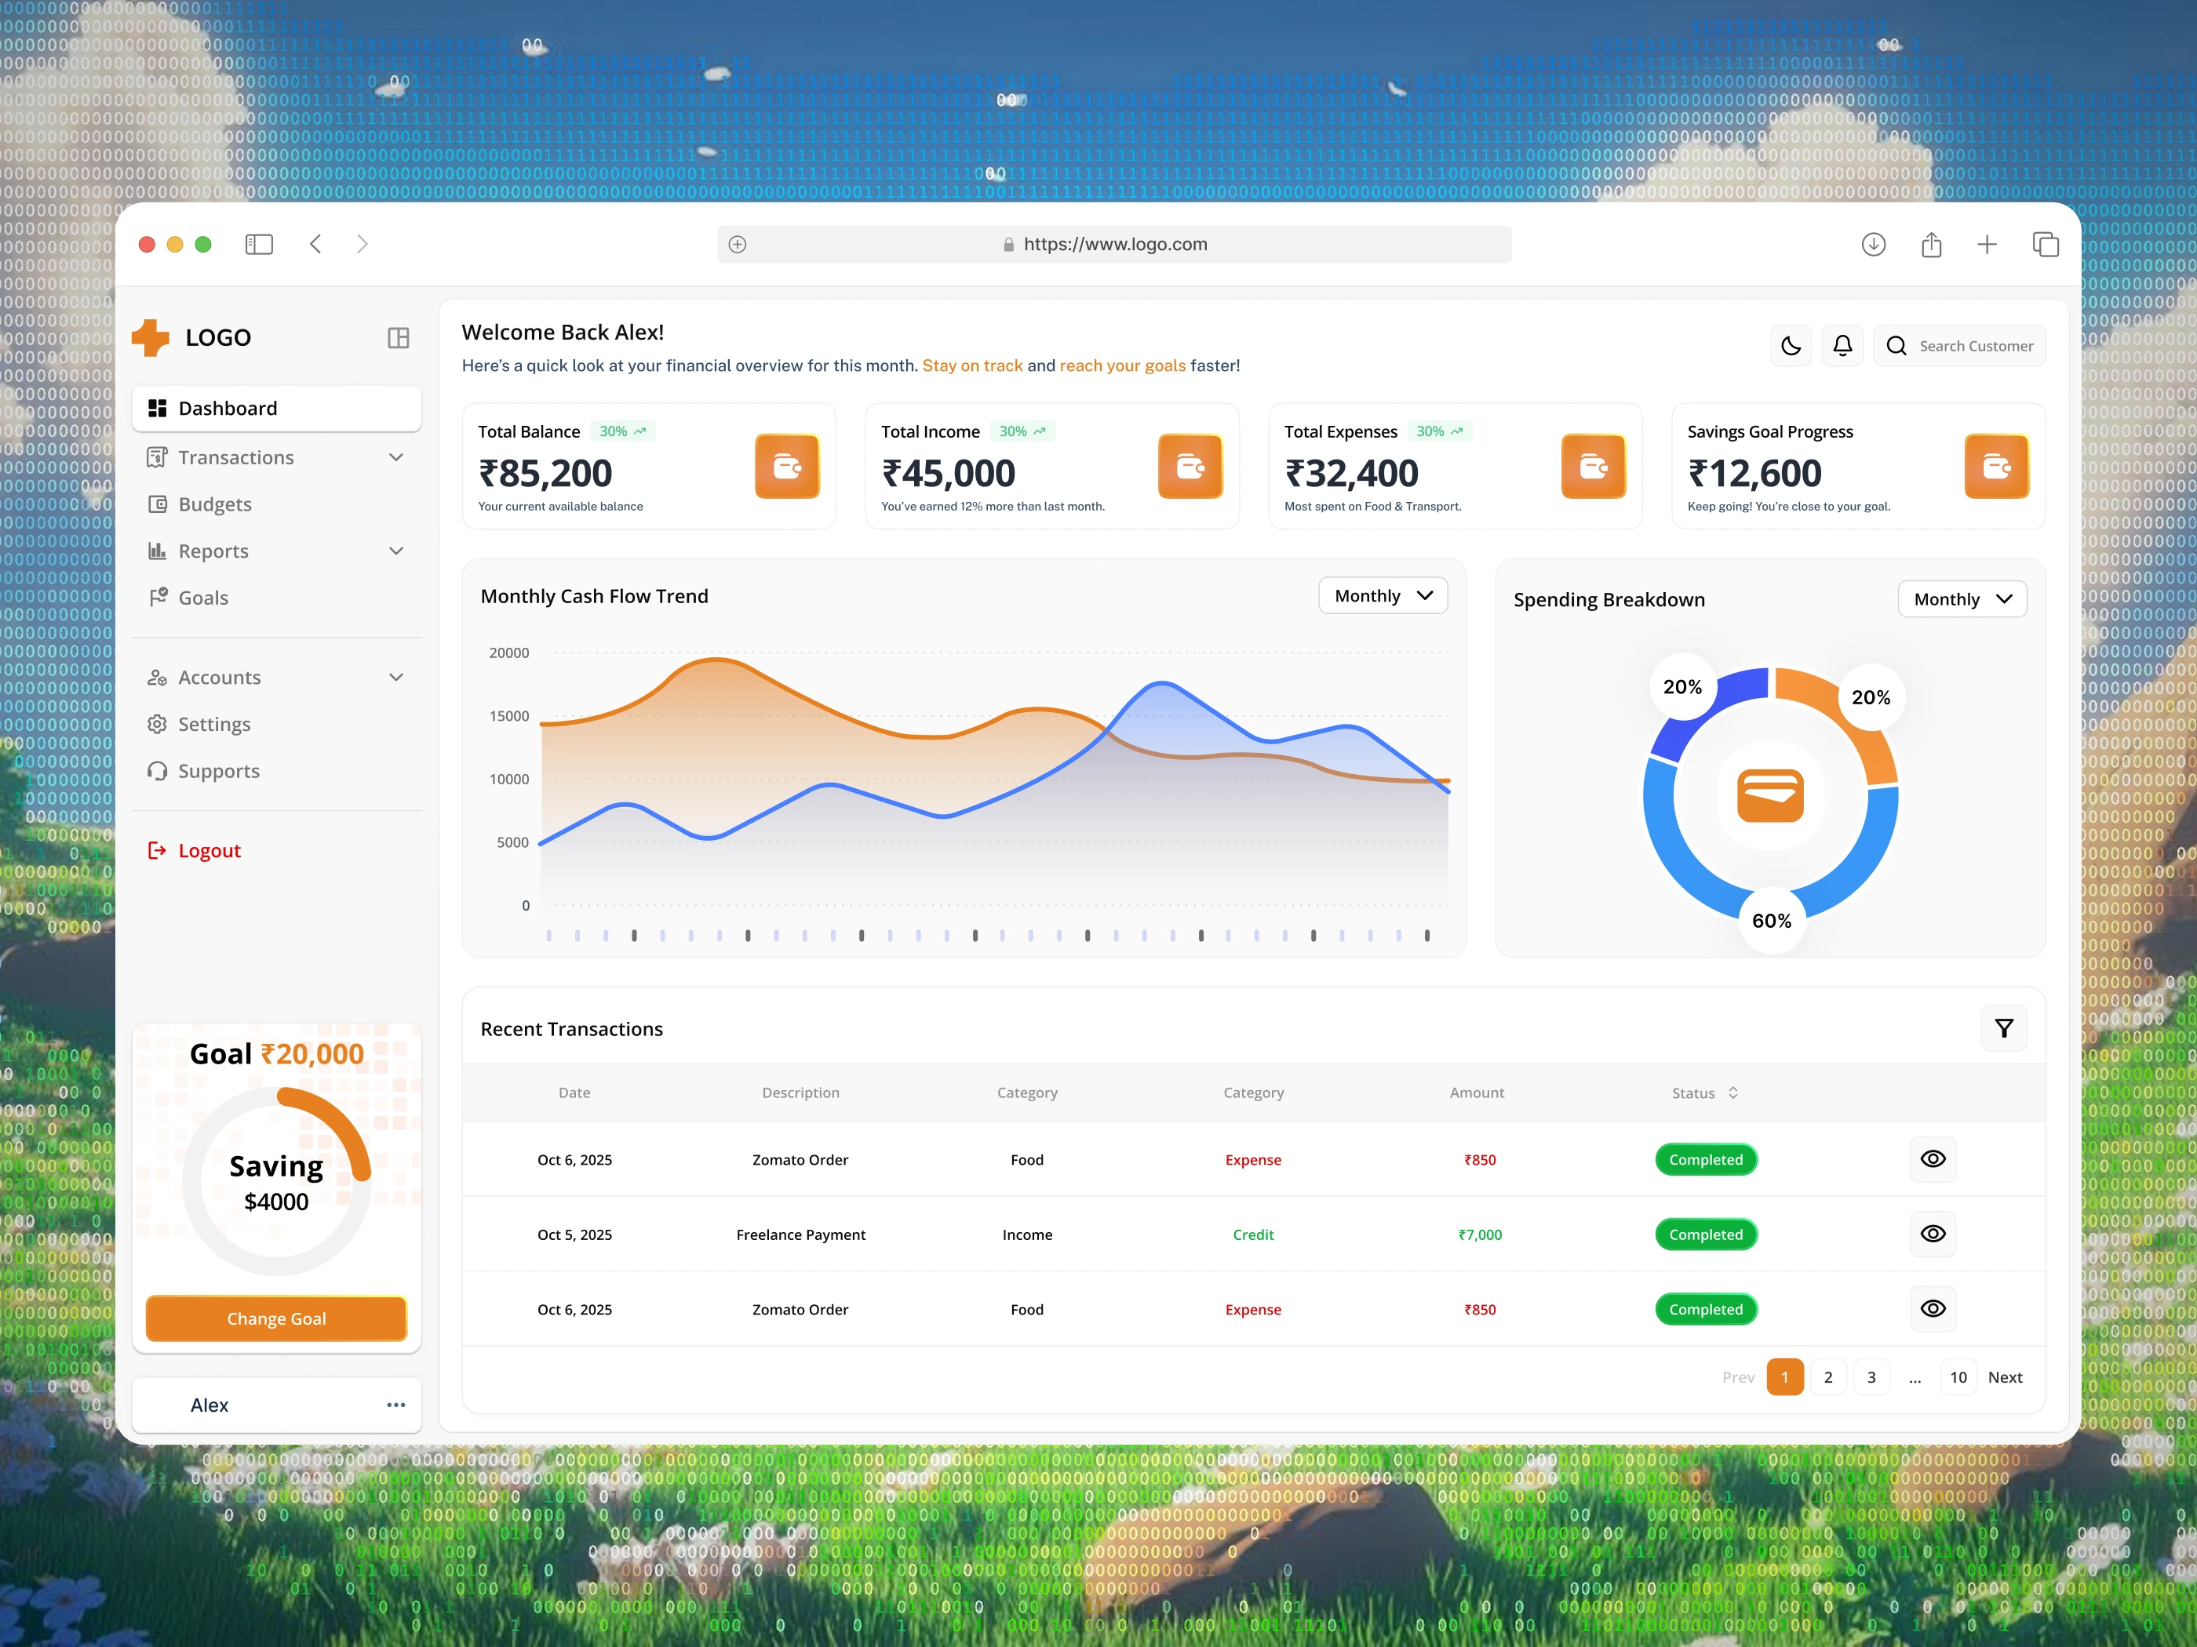Click the Goals flag icon in sidebar
Screen dimensions: 2197x1647
click(157, 598)
